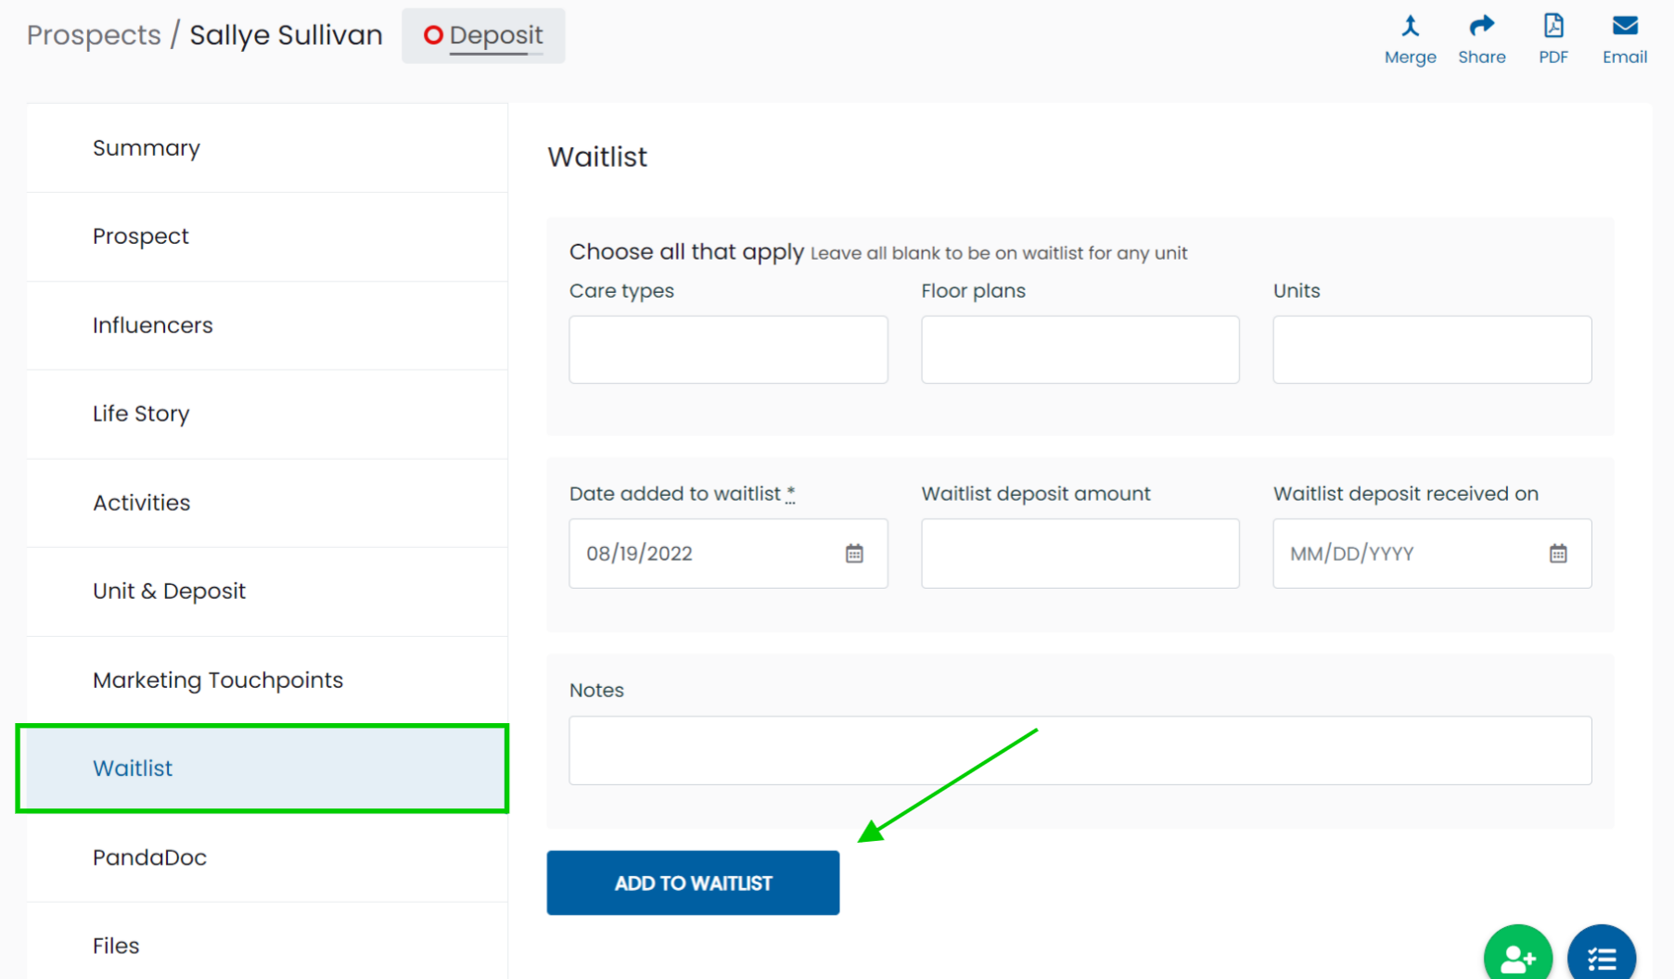Open calendar for Date added to waitlist

click(854, 553)
